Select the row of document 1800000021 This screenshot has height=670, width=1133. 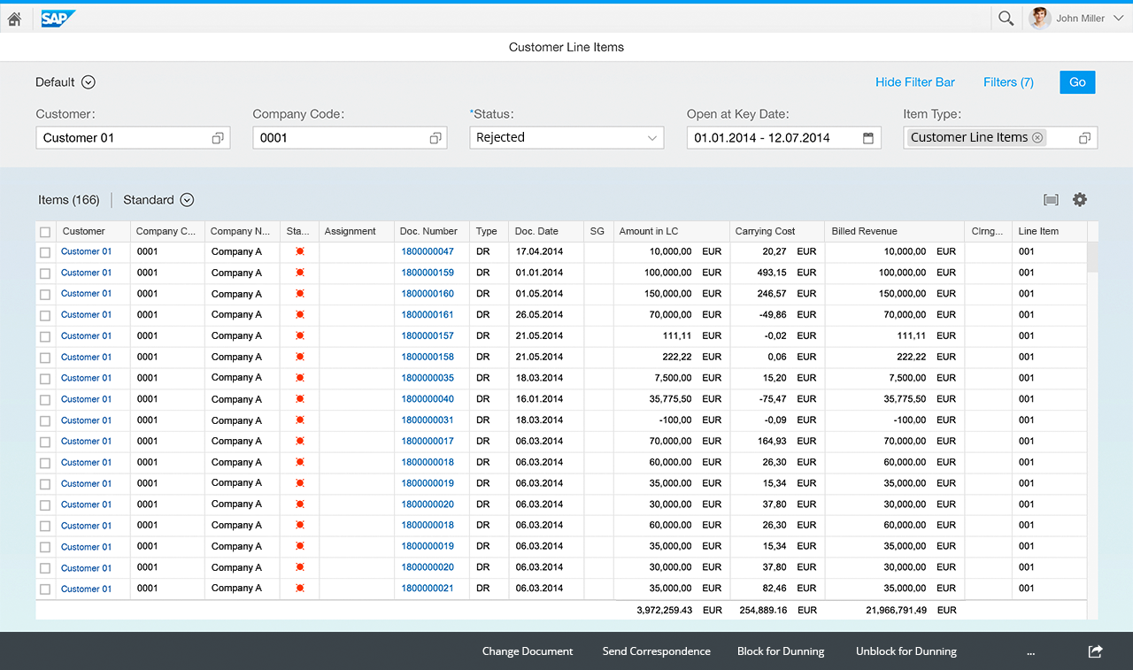45,589
